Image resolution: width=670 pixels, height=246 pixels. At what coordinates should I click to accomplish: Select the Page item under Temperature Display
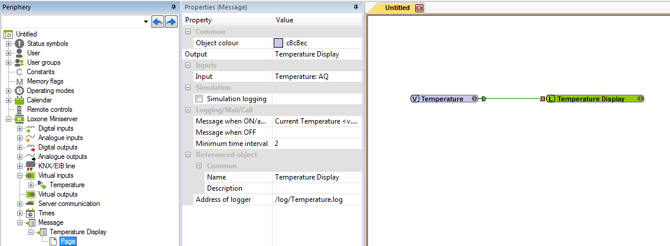point(68,241)
